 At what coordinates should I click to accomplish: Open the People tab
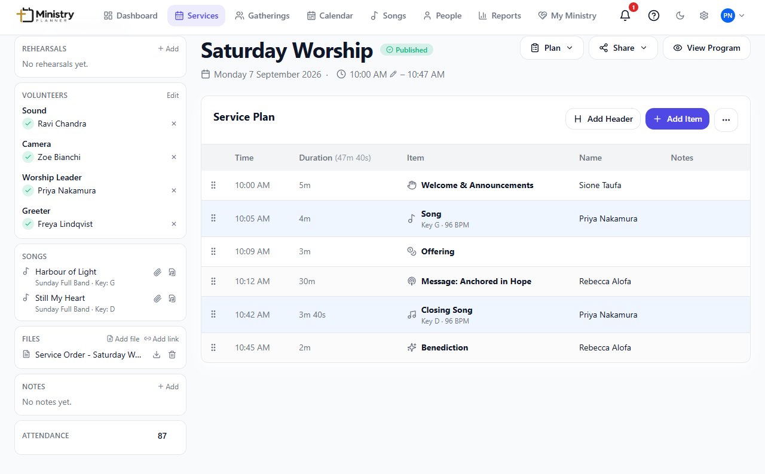click(442, 16)
